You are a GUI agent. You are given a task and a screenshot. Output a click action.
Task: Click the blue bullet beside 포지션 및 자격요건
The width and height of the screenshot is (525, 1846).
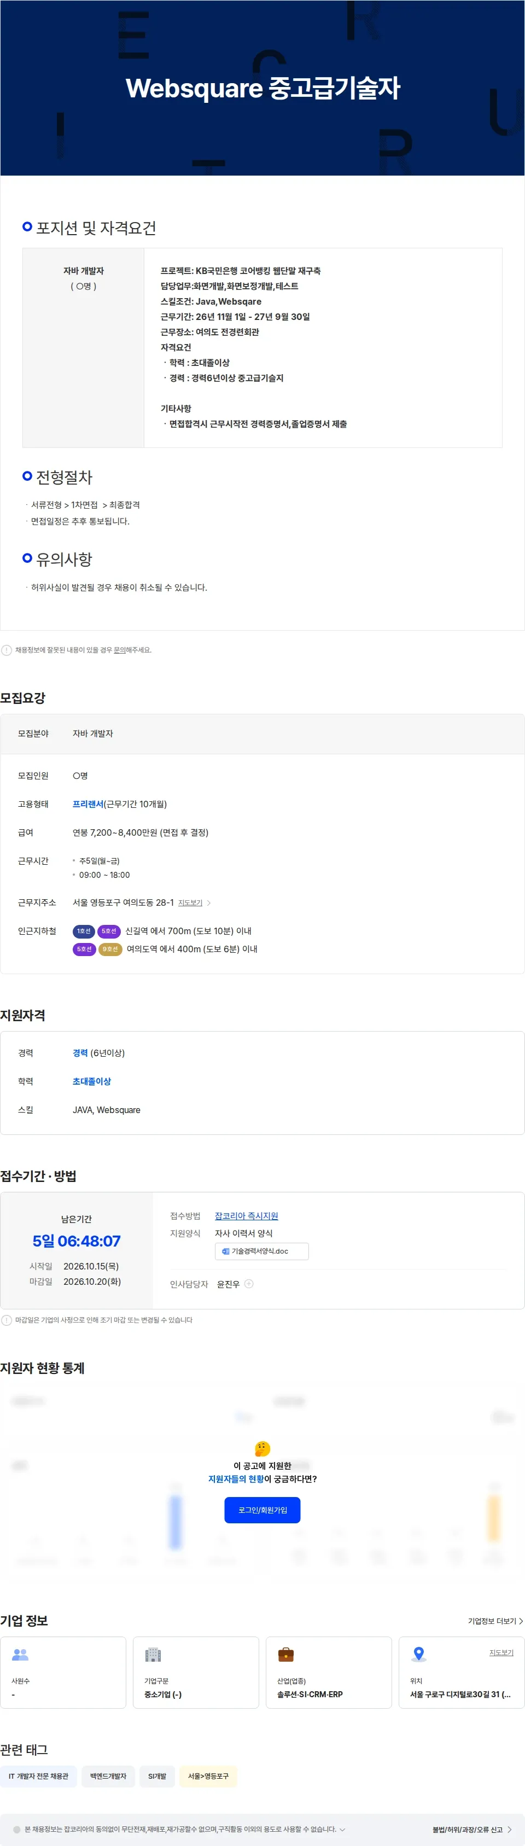pyautogui.click(x=27, y=226)
